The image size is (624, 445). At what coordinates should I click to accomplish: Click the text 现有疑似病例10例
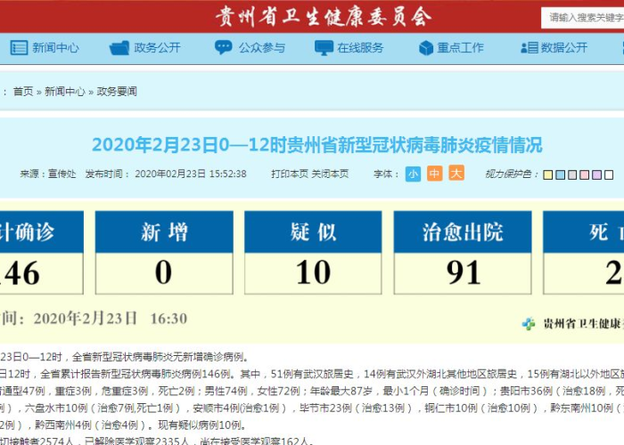(202, 425)
